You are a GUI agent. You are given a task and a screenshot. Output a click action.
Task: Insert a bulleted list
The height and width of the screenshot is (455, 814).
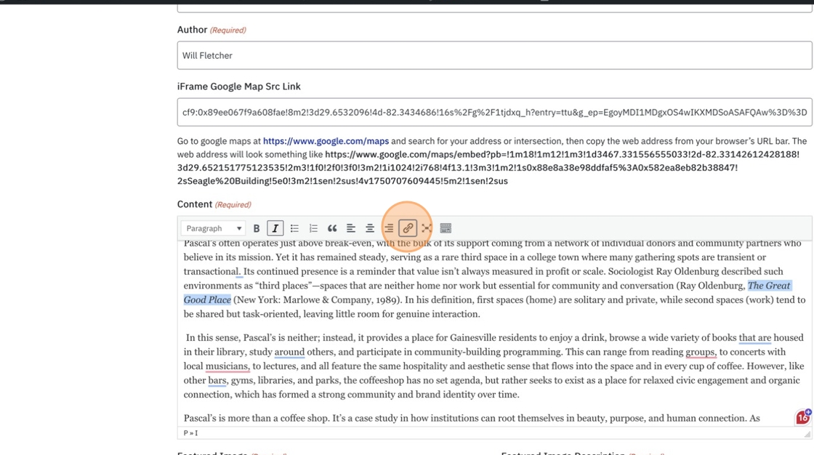click(x=294, y=228)
